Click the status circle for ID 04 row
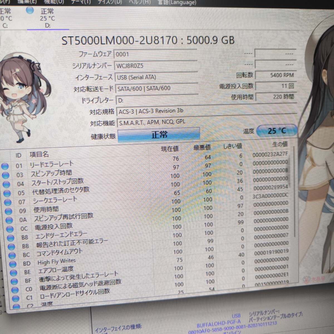334x334 pixels. (x=6, y=184)
